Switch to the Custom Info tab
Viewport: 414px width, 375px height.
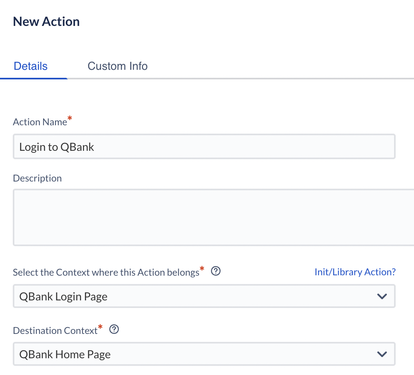pyautogui.click(x=118, y=66)
